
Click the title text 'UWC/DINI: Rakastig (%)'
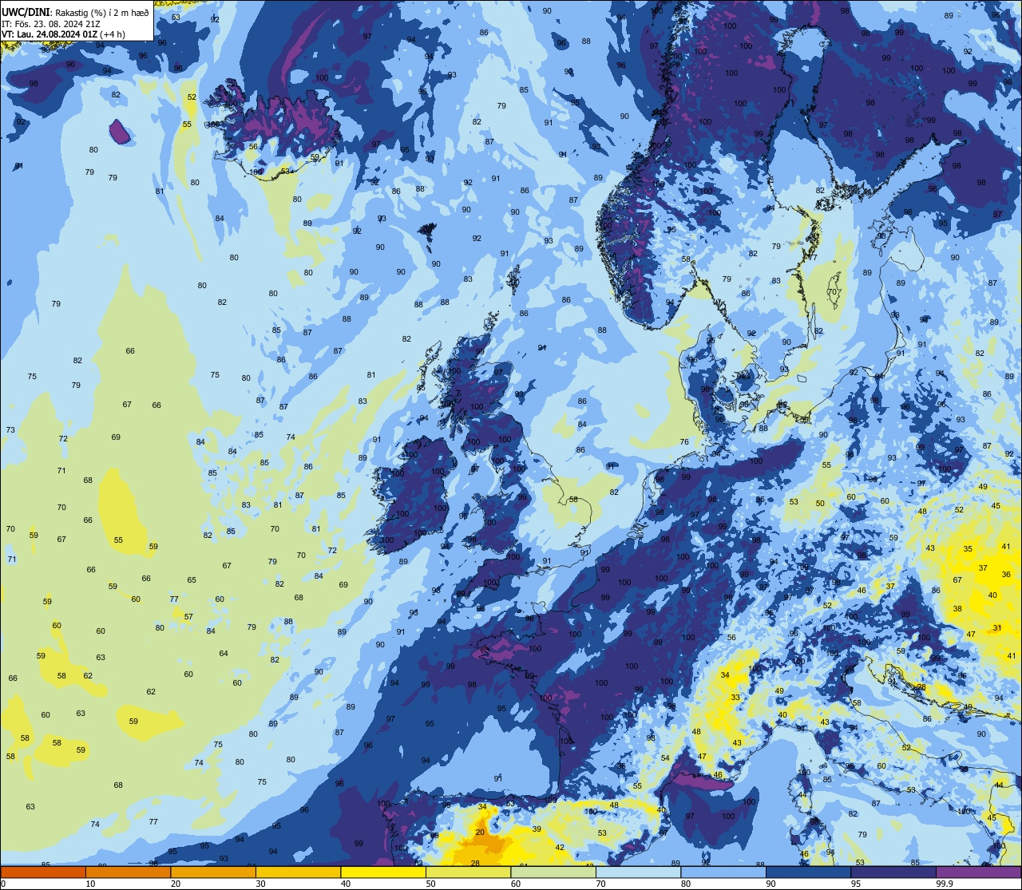tap(56, 12)
